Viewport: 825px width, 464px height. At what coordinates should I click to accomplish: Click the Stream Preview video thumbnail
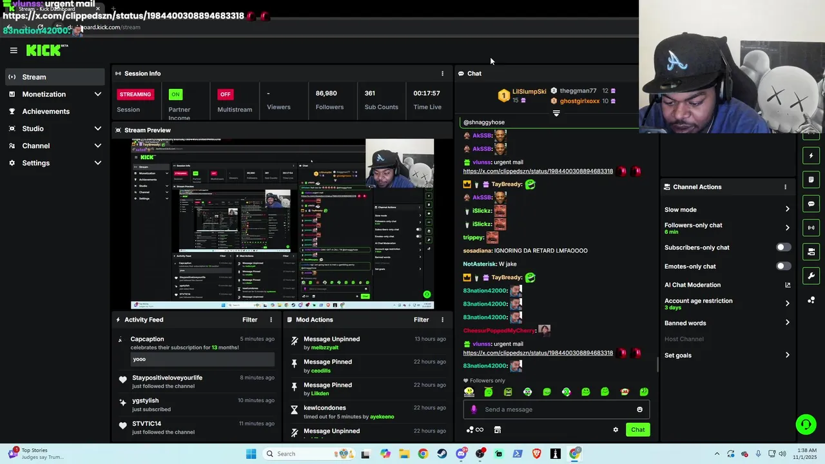[282, 224]
